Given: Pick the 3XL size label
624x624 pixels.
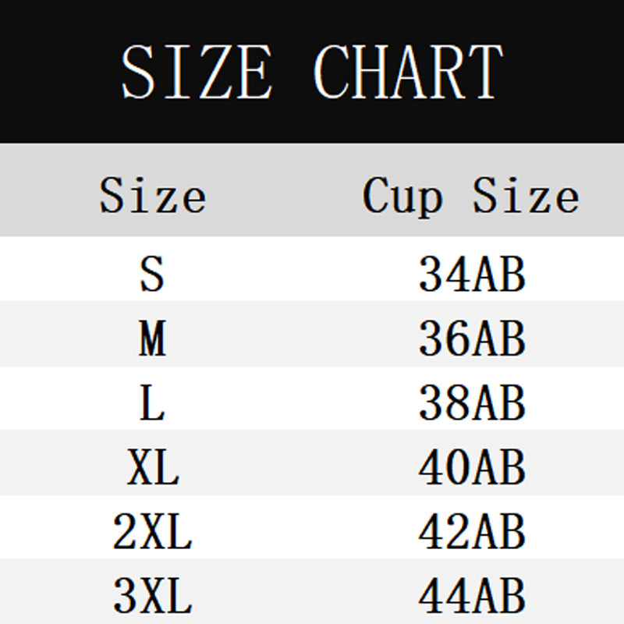Looking at the screenshot, I should pyautogui.click(x=153, y=598).
